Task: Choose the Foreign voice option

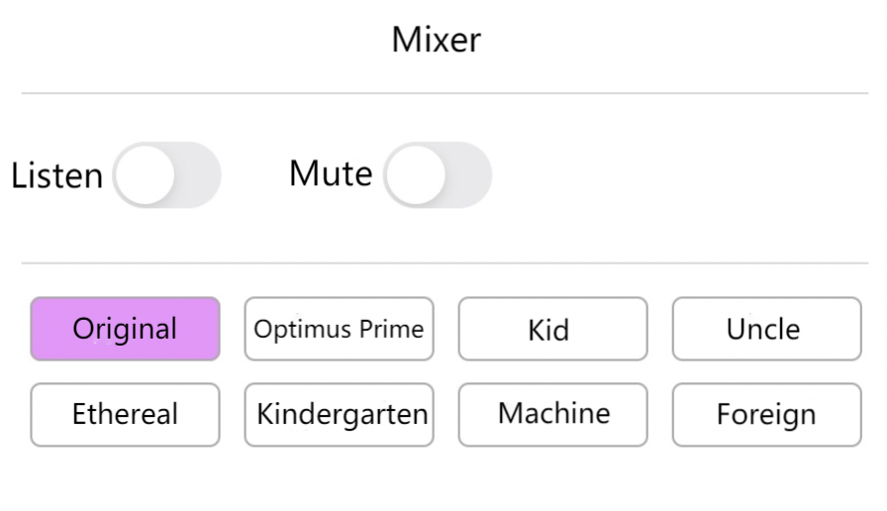Action: [766, 414]
